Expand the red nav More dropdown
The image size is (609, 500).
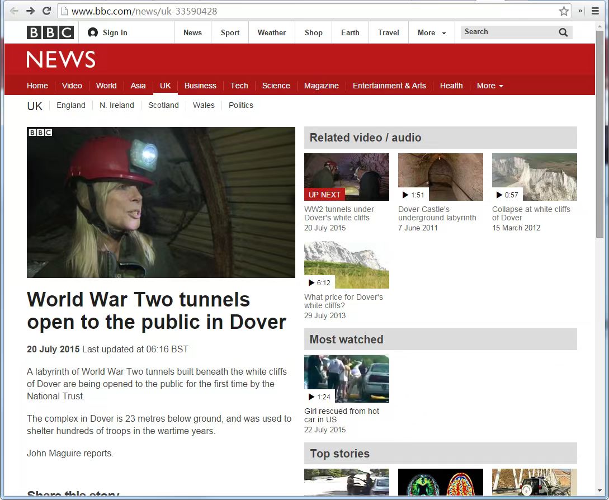[x=490, y=86]
